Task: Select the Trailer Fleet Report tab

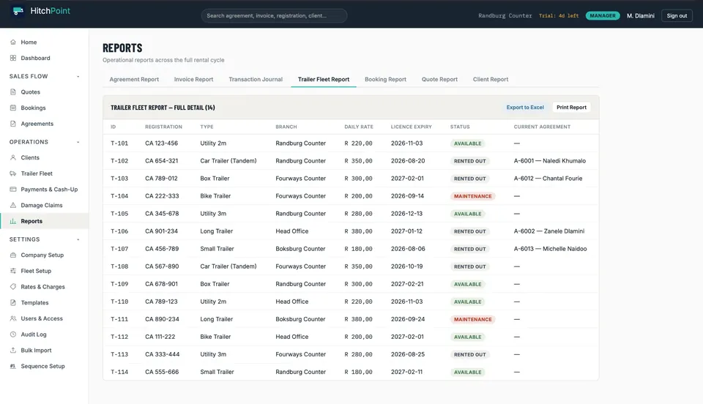Action: coord(324,79)
